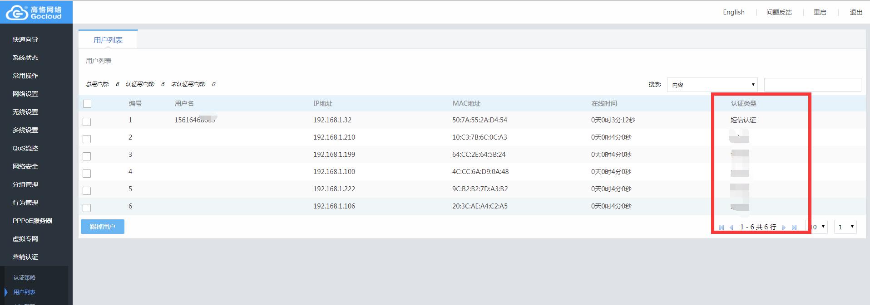Screen dimensions: 870x305
Task: Click the 1 - 6 共 6 行 pagination text
Action: coord(758,227)
